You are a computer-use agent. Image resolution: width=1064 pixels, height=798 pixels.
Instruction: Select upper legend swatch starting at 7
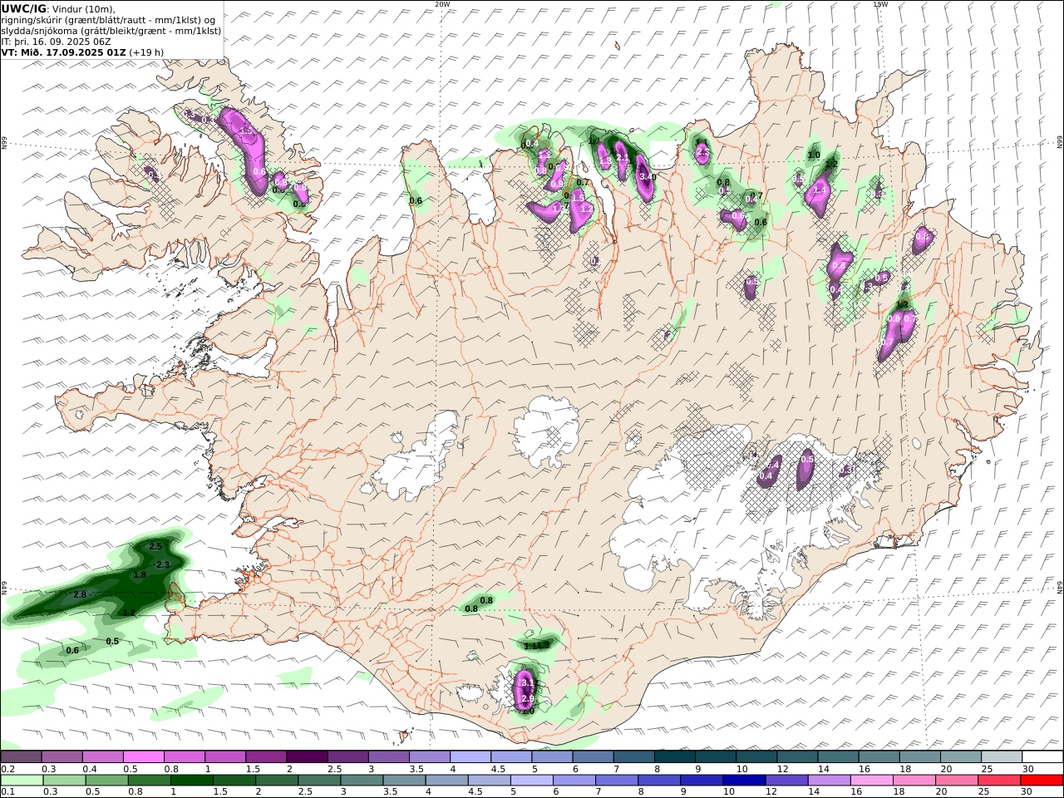634,756
